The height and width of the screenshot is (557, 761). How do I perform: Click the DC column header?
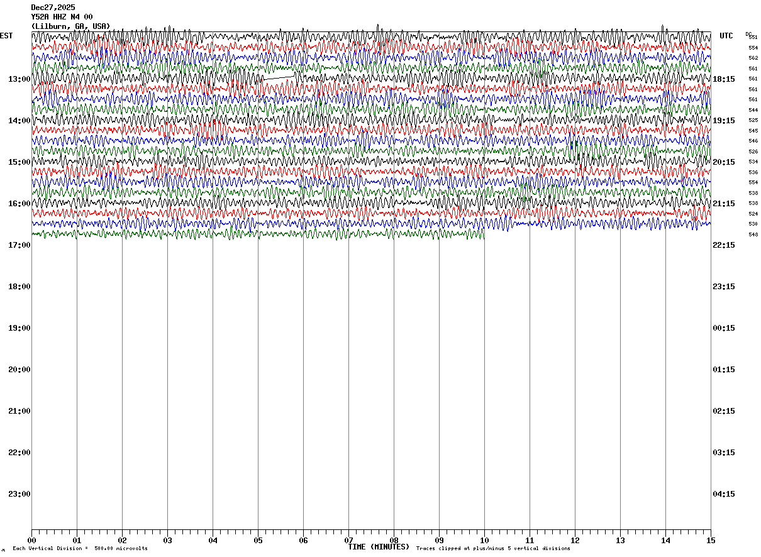pyautogui.click(x=748, y=34)
